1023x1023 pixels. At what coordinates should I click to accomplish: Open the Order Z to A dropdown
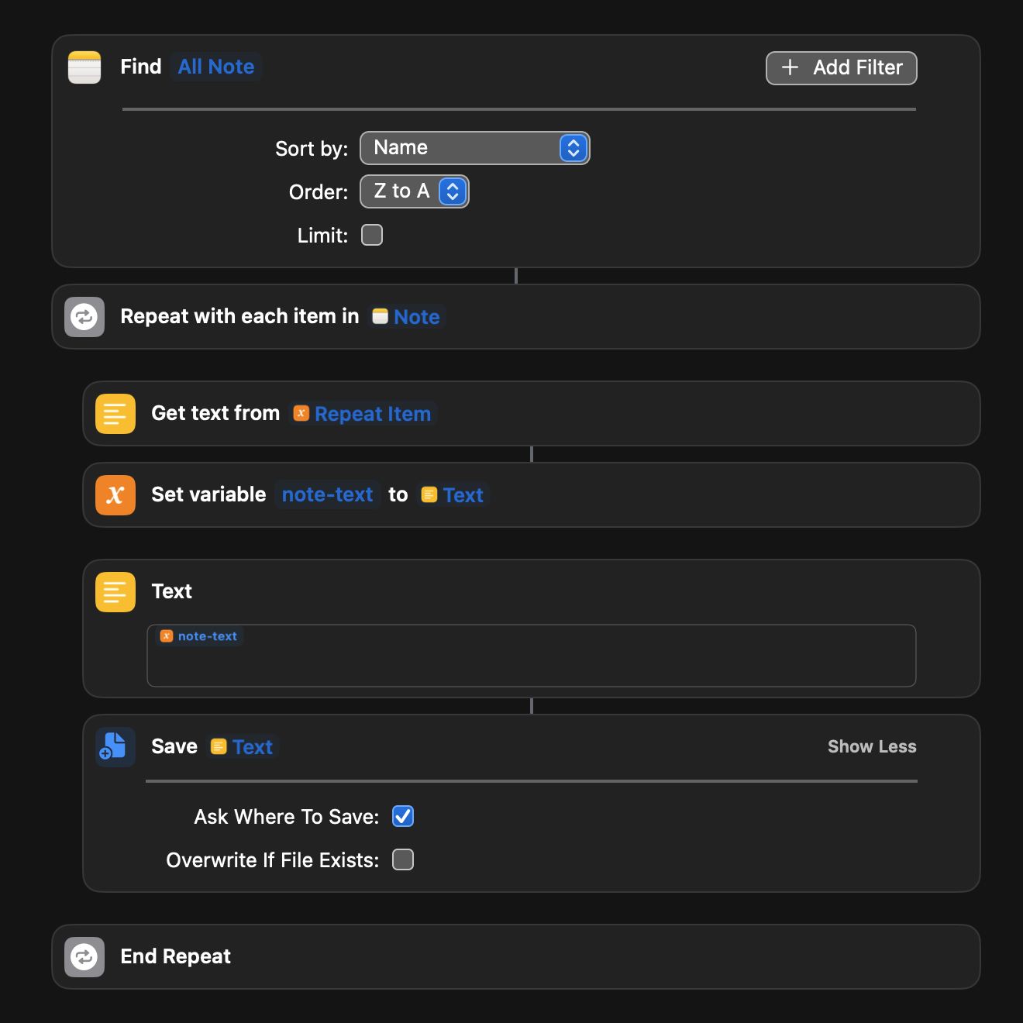(x=414, y=191)
